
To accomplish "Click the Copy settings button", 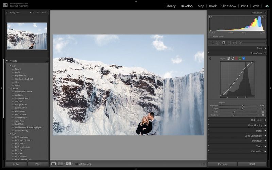I will (x=16, y=164).
